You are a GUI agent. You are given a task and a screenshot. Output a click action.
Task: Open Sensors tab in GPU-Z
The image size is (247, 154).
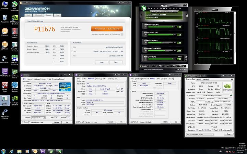(199, 79)
